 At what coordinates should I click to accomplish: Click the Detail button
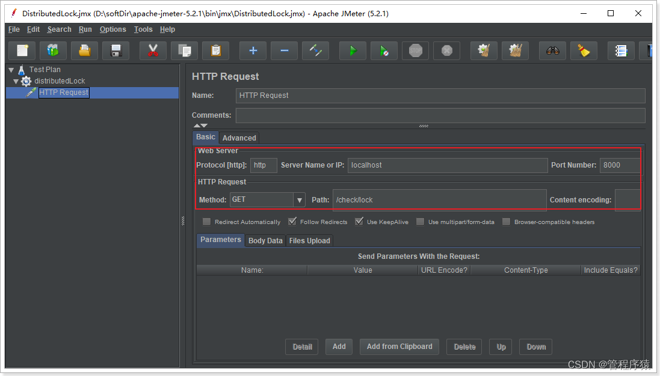pos(302,347)
